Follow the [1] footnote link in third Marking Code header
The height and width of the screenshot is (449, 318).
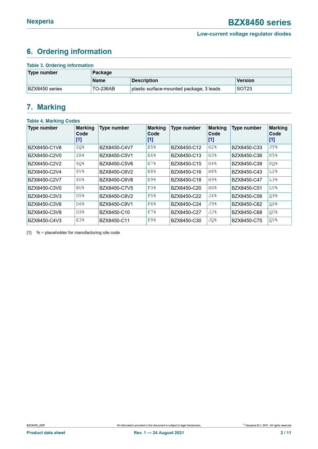(x=211, y=140)
